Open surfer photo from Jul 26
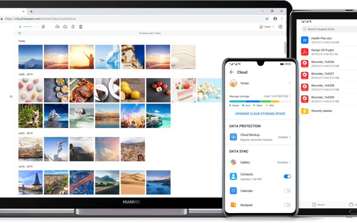Viewport: 357px width, 223px height. pos(82,116)
